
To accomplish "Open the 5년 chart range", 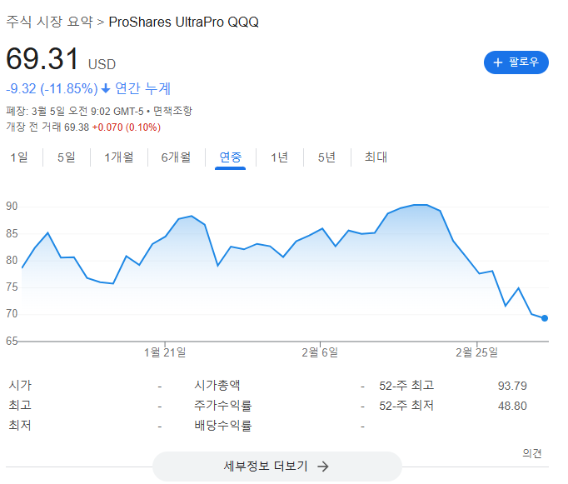I will point(326,157).
